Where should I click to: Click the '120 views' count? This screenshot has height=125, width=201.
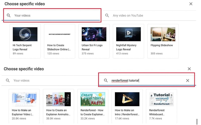(53, 54)
